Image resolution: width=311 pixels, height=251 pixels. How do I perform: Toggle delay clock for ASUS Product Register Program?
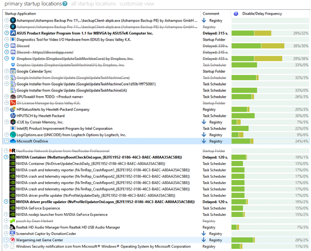pos(6,33)
